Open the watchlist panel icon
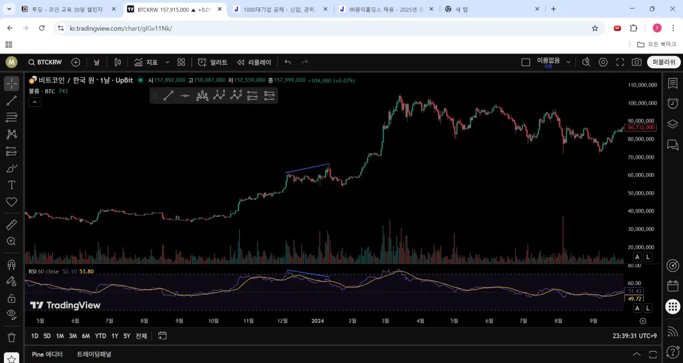683x363 pixels. [673, 83]
